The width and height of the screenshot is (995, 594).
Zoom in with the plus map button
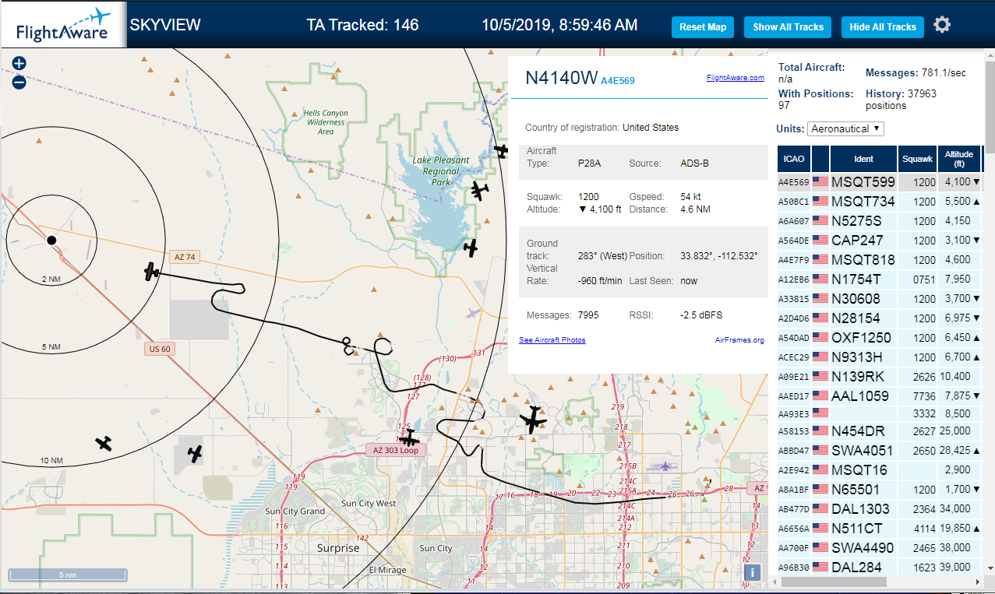(x=19, y=63)
